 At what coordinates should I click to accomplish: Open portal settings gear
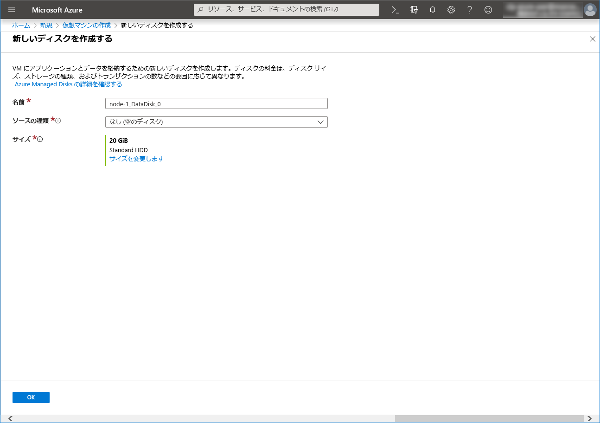(451, 10)
